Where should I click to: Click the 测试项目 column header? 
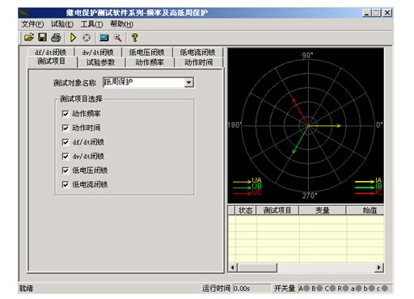point(277,210)
